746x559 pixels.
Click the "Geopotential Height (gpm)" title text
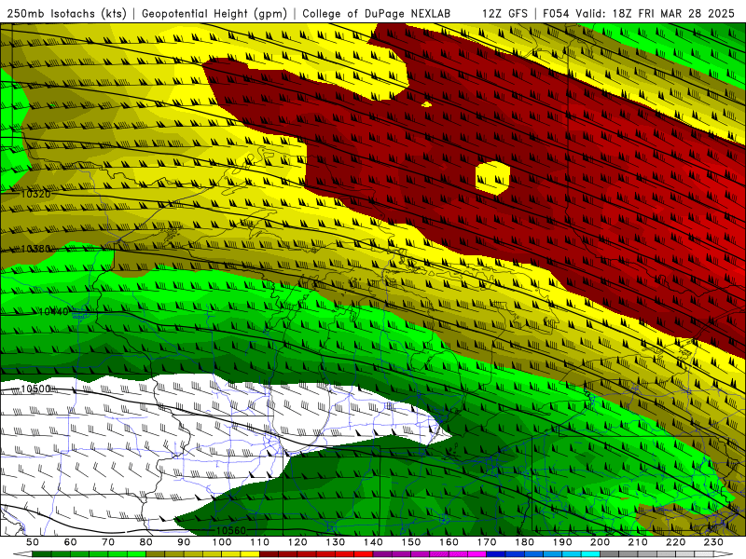[x=214, y=13]
